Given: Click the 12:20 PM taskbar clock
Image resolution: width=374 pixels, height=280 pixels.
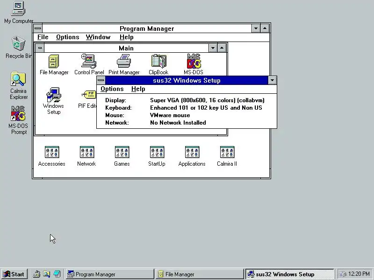Looking at the screenshot, I should tap(359, 274).
